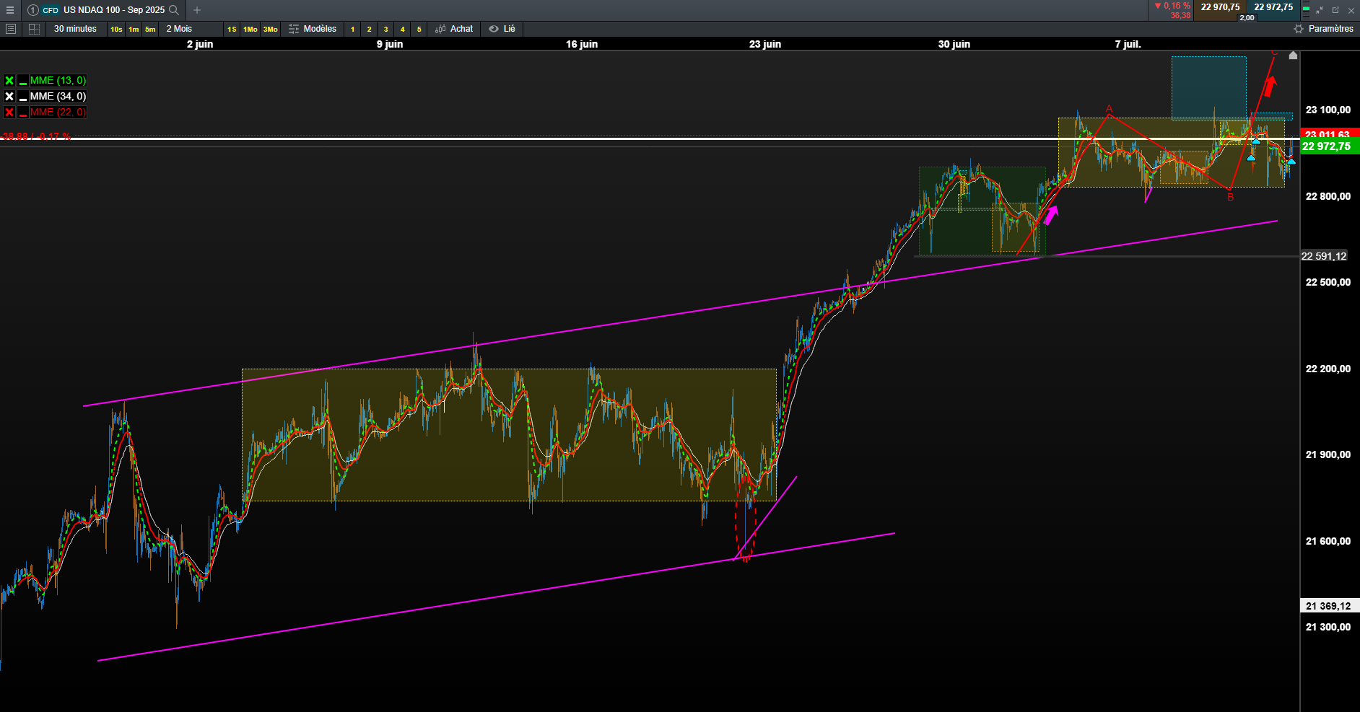Open the hamburger main menu
Screen dimensions: 1360x712
pyautogui.click(x=10, y=10)
